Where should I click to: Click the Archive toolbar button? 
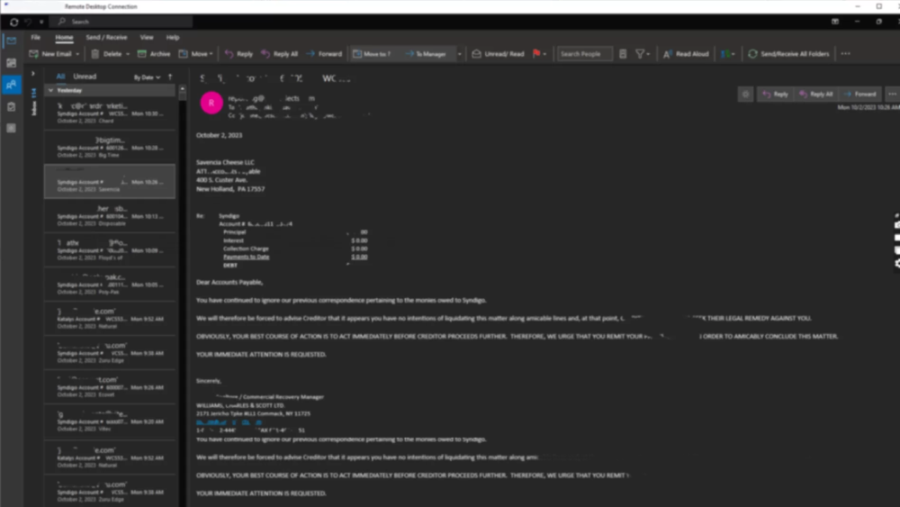click(154, 54)
